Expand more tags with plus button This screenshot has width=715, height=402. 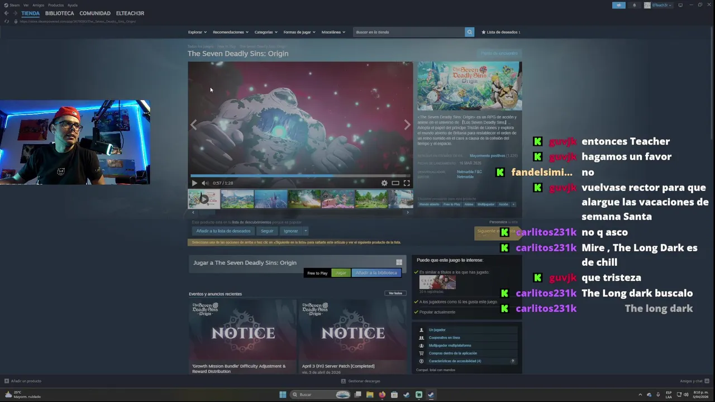pyautogui.click(x=513, y=204)
